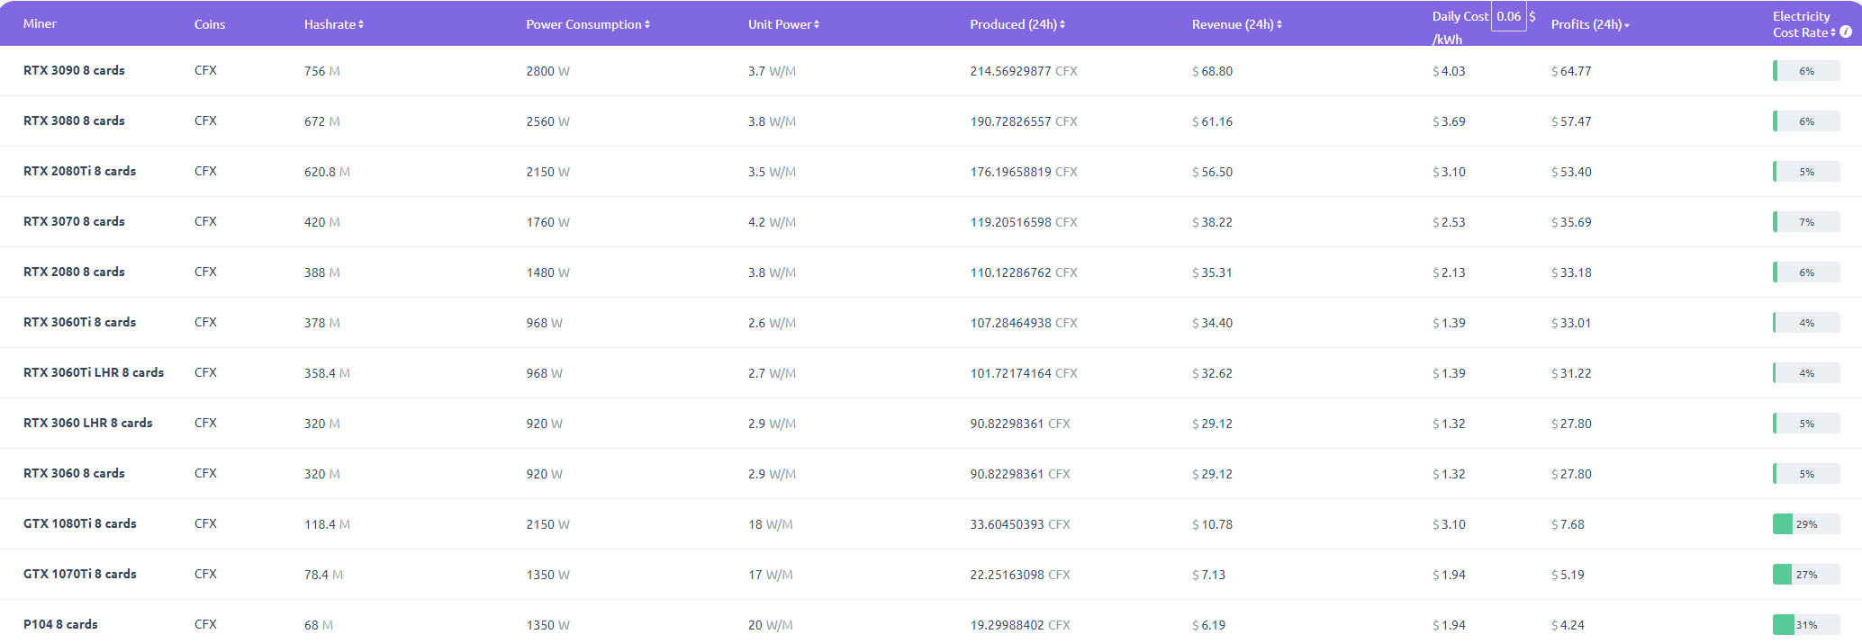Click the 7% cost rate bar for RTX 3070

point(1805,221)
